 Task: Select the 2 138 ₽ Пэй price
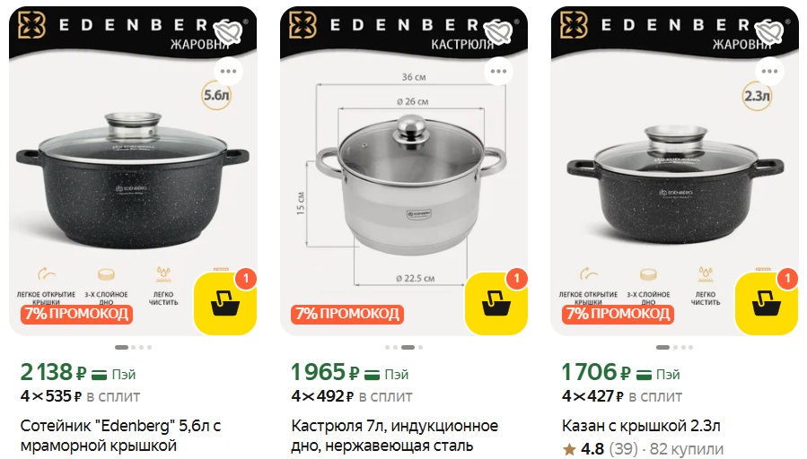[x=78, y=372]
